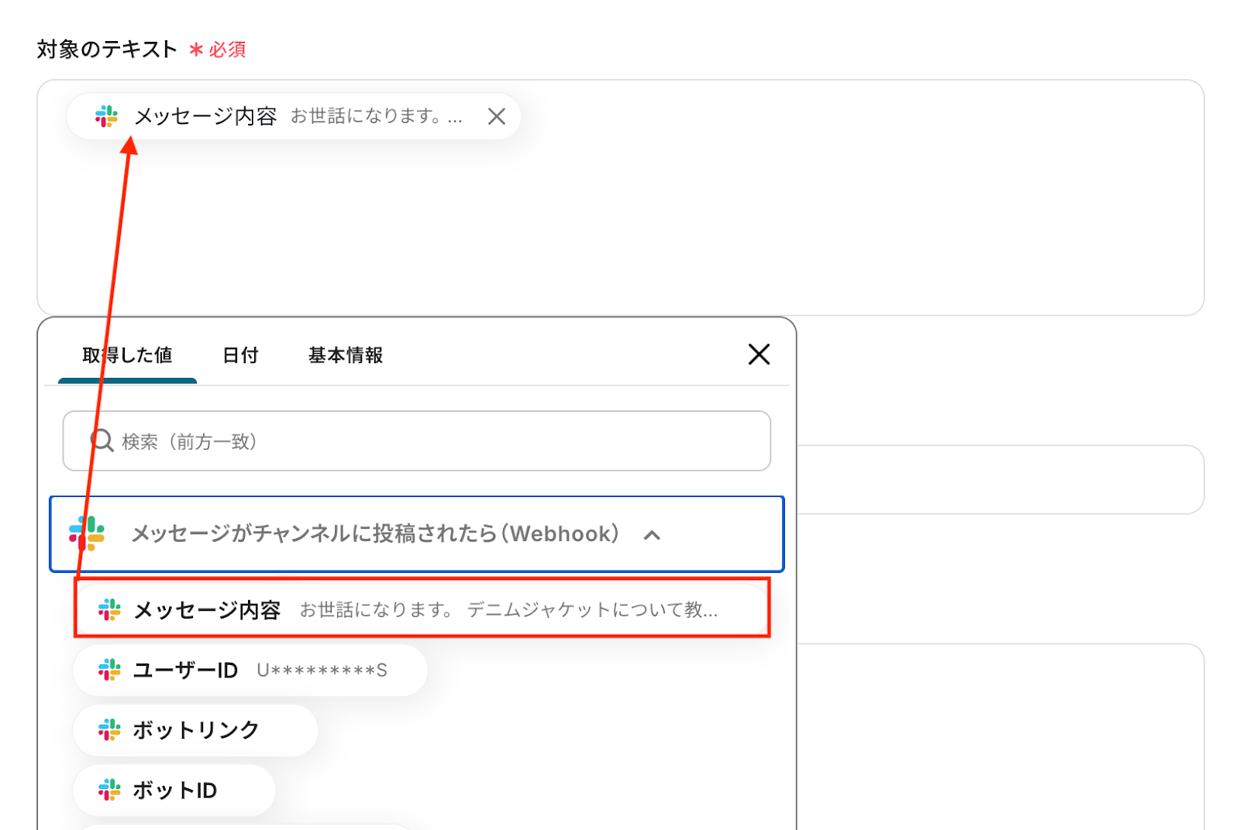
Task: Click Slack icon beside ボットID
Action: [109, 790]
